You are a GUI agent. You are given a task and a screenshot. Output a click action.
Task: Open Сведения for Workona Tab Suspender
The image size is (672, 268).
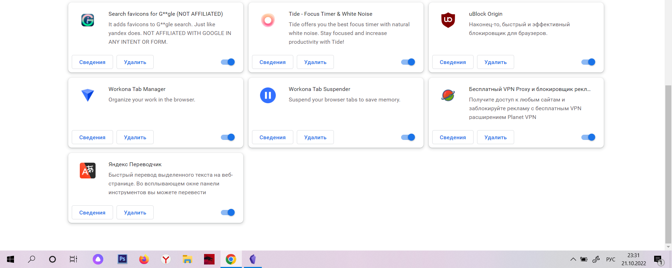pos(273,137)
